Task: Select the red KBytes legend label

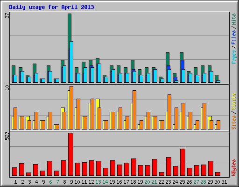Action: [x=233, y=168]
